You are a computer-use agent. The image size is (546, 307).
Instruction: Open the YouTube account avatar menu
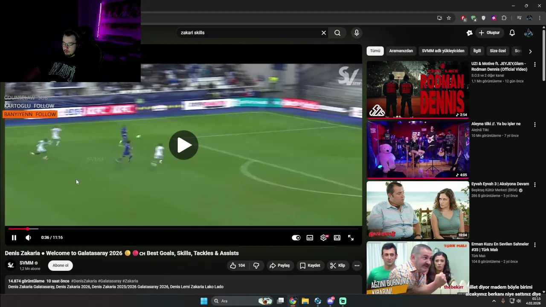[529, 33]
